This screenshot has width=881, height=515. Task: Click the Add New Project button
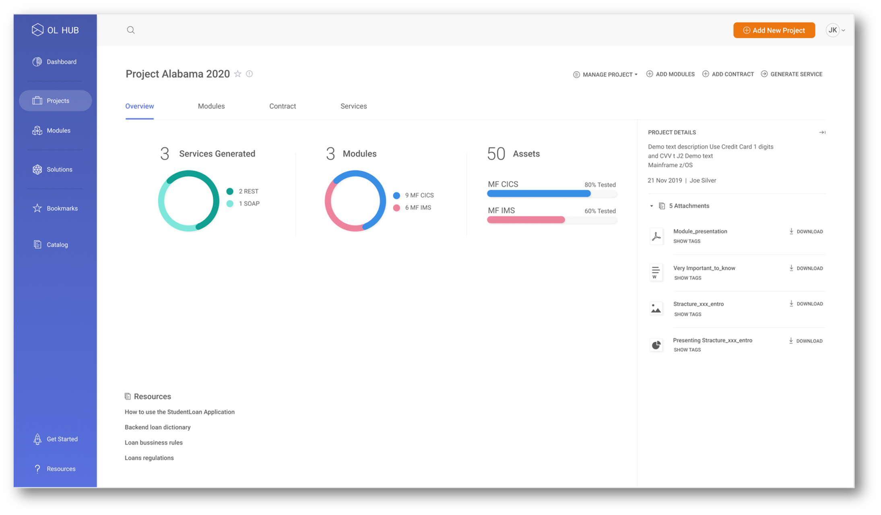point(774,30)
